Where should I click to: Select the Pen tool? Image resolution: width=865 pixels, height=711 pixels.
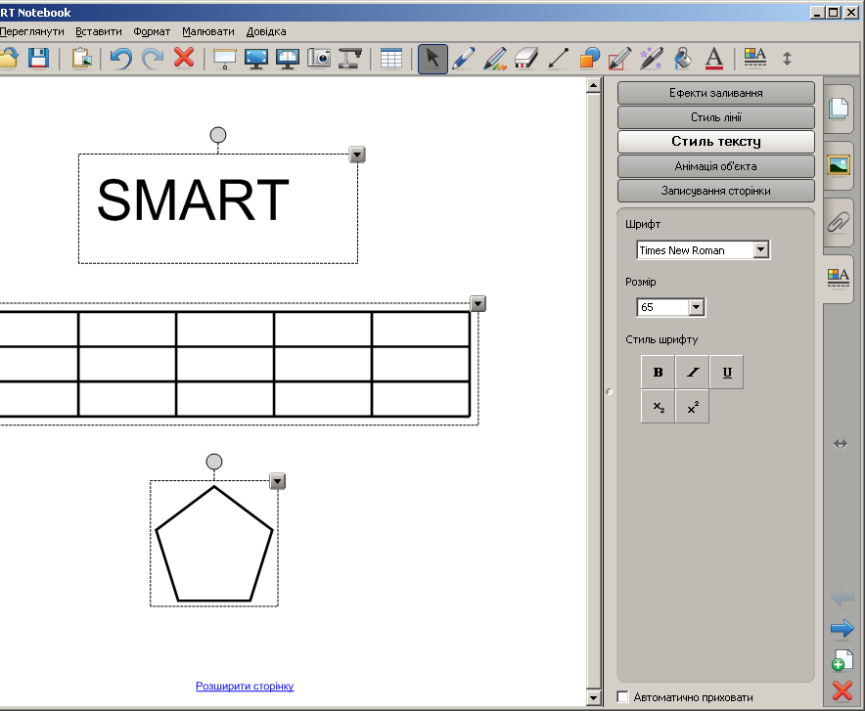(464, 59)
